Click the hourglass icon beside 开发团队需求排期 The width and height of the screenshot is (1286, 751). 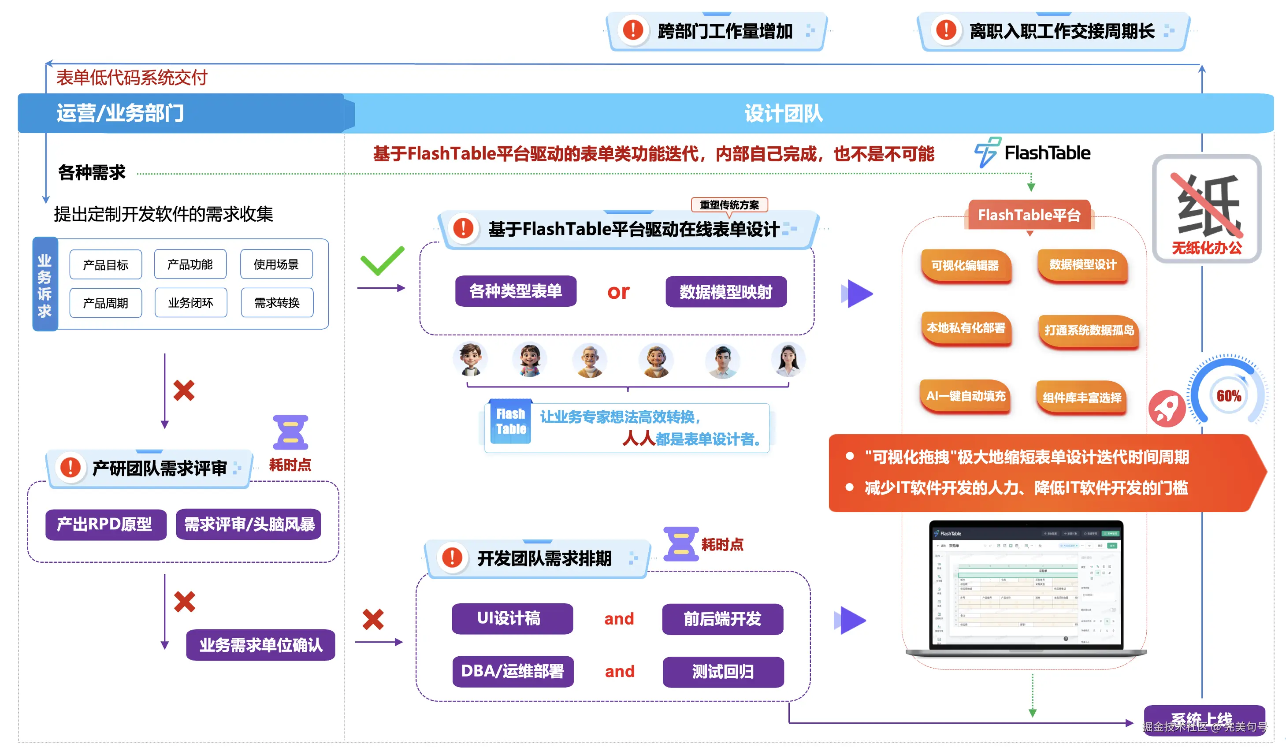[x=681, y=544]
